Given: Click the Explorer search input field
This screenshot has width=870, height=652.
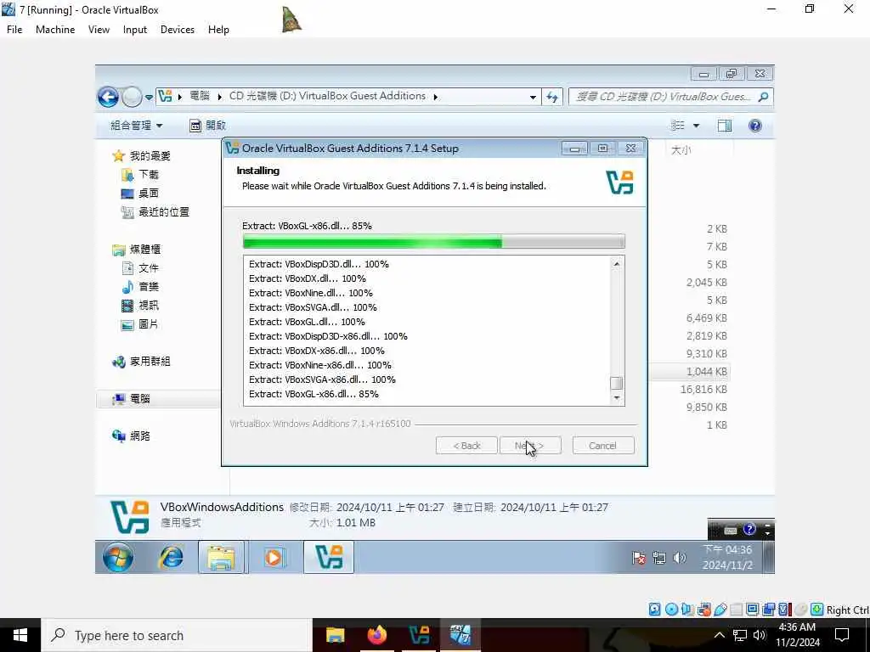Looking at the screenshot, I should (664, 97).
